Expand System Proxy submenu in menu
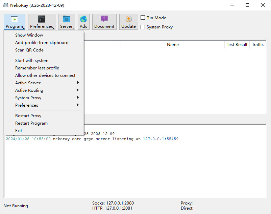This screenshot has height=214, width=271. point(44,98)
